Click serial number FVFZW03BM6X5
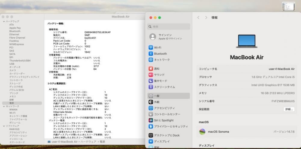301x149 pixels. 283,101
